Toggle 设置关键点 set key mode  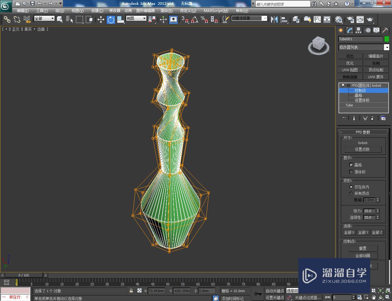click(x=275, y=298)
